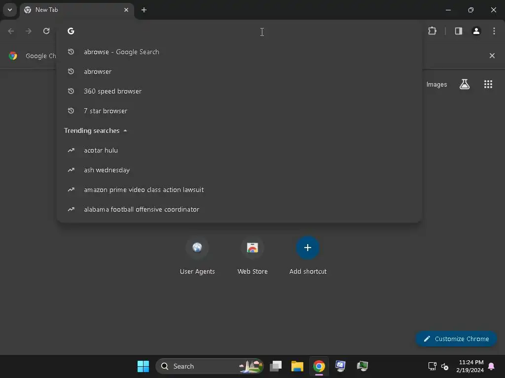This screenshot has height=378, width=505.
Task: Click the muted volume tray icon
Action: (445, 366)
